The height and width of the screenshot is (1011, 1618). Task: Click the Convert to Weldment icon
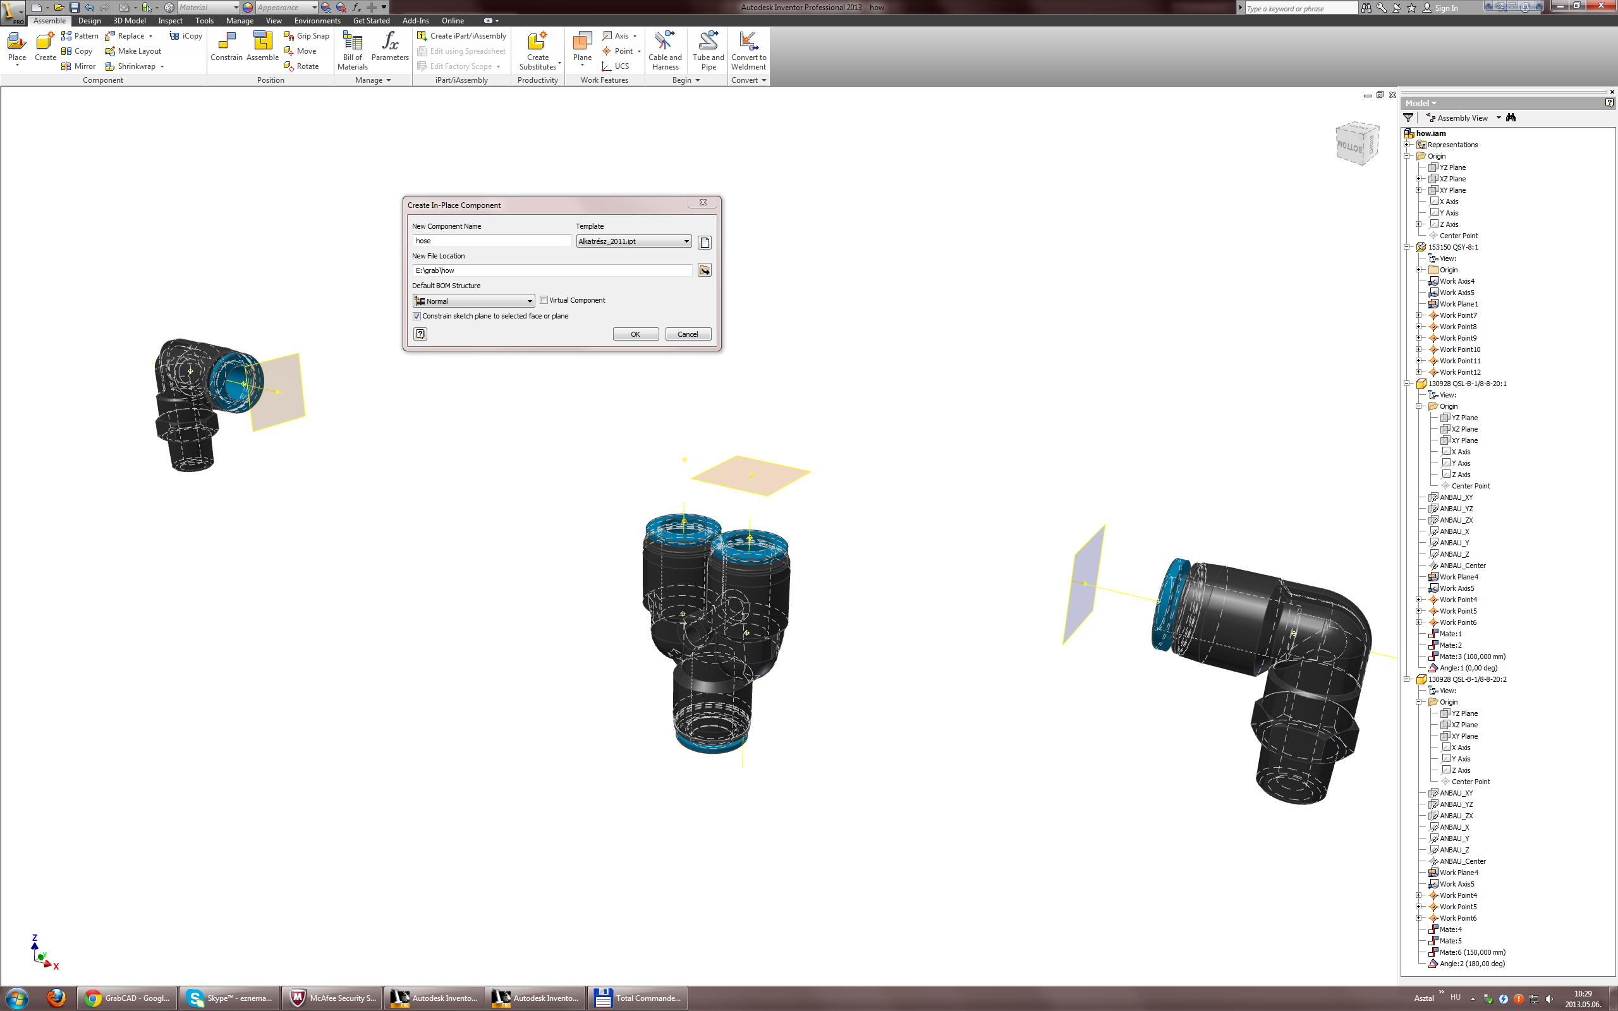click(x=748, y=42)
